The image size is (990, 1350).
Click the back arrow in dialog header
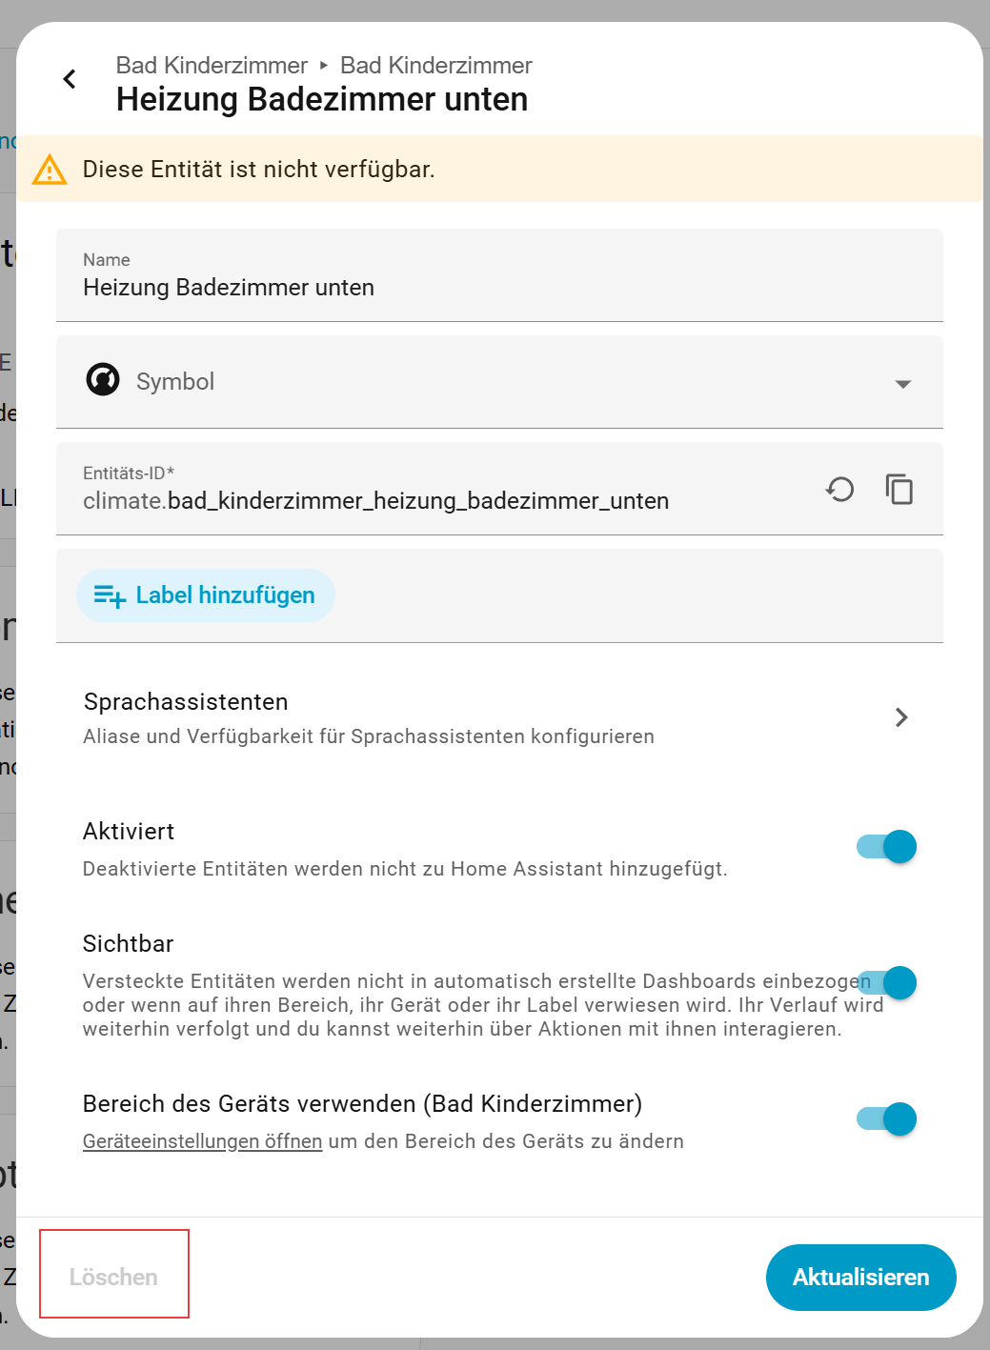pyautogui.click(x=70, y=79)
